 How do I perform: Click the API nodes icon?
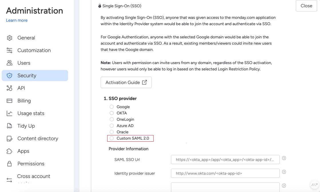pos(9,88)
